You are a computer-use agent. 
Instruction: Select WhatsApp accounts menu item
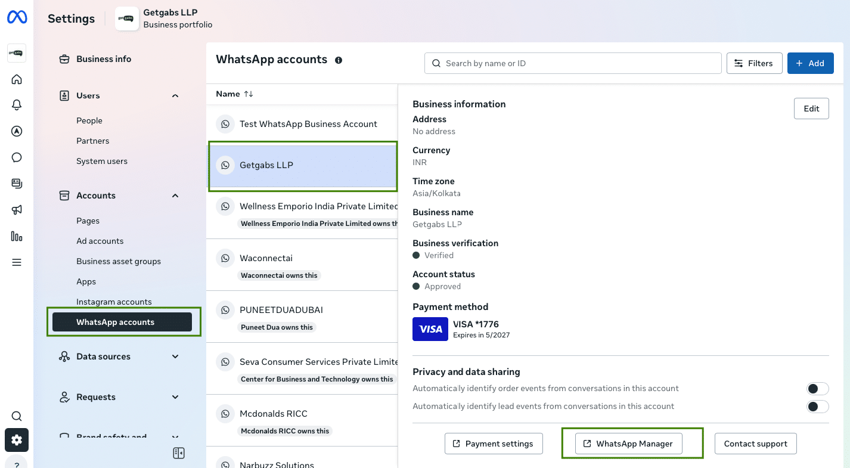(122, 322)
